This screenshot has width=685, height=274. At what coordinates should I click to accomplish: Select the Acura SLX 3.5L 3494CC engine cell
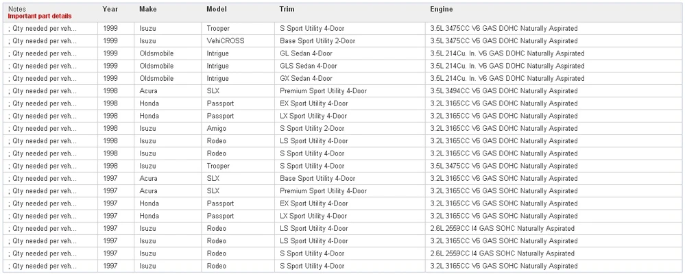pos(504,91)
